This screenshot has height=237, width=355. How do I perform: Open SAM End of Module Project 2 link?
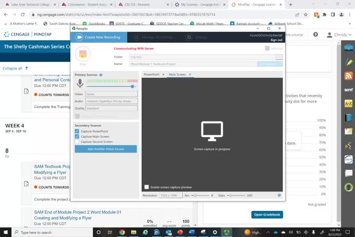tap(78, 215)
